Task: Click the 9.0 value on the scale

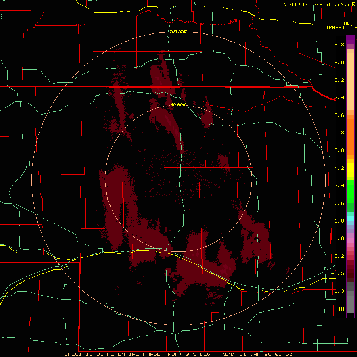Action: (339, 62)
